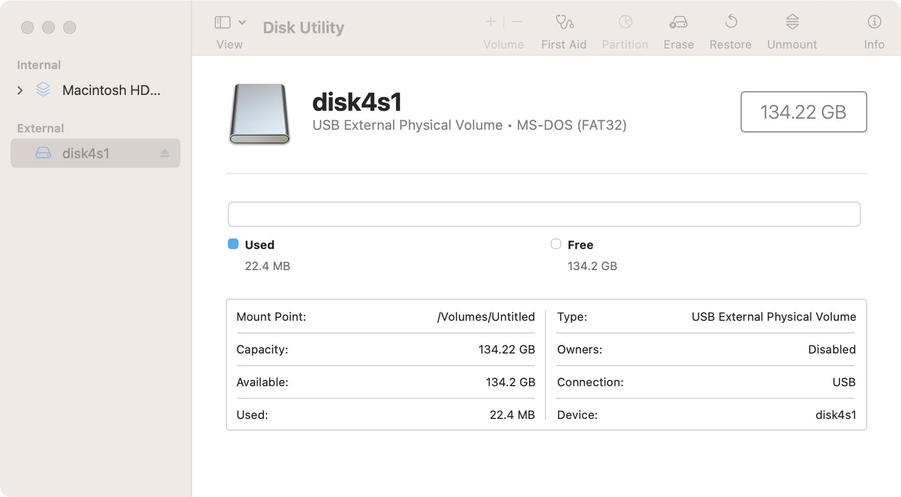The width and height of the screenshot is (901, 497).
Task: Run First Aid stethoscope icon
Action: pyautogui.click(x=564, y=22)
